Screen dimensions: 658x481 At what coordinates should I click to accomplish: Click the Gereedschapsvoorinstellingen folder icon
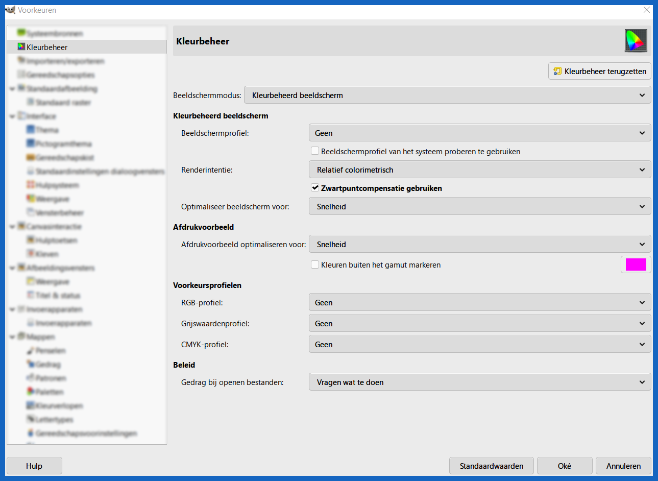[x=31, y=432]
